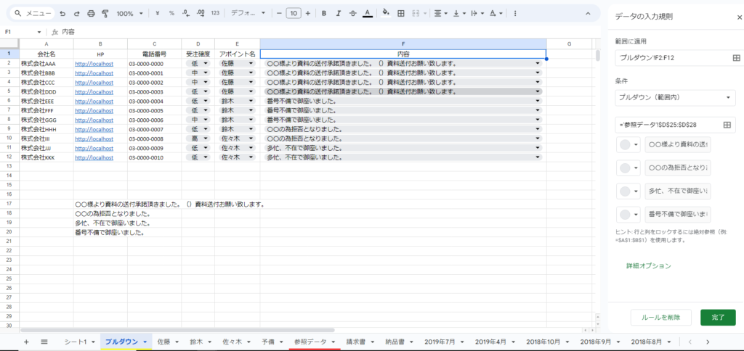Select the paint format tool
Image resolution: width=744 pixels, height=351 pixels.
[x=105, y=13]
